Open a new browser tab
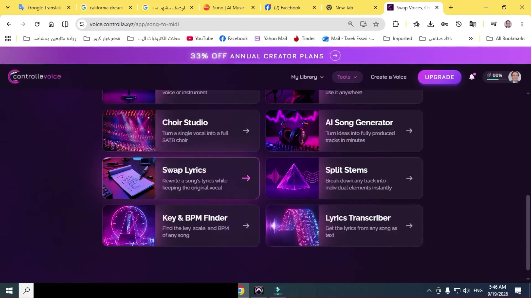 [451, 7]
